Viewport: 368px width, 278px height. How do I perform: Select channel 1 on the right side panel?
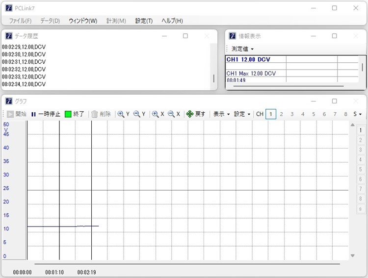(x=360, y=130)
